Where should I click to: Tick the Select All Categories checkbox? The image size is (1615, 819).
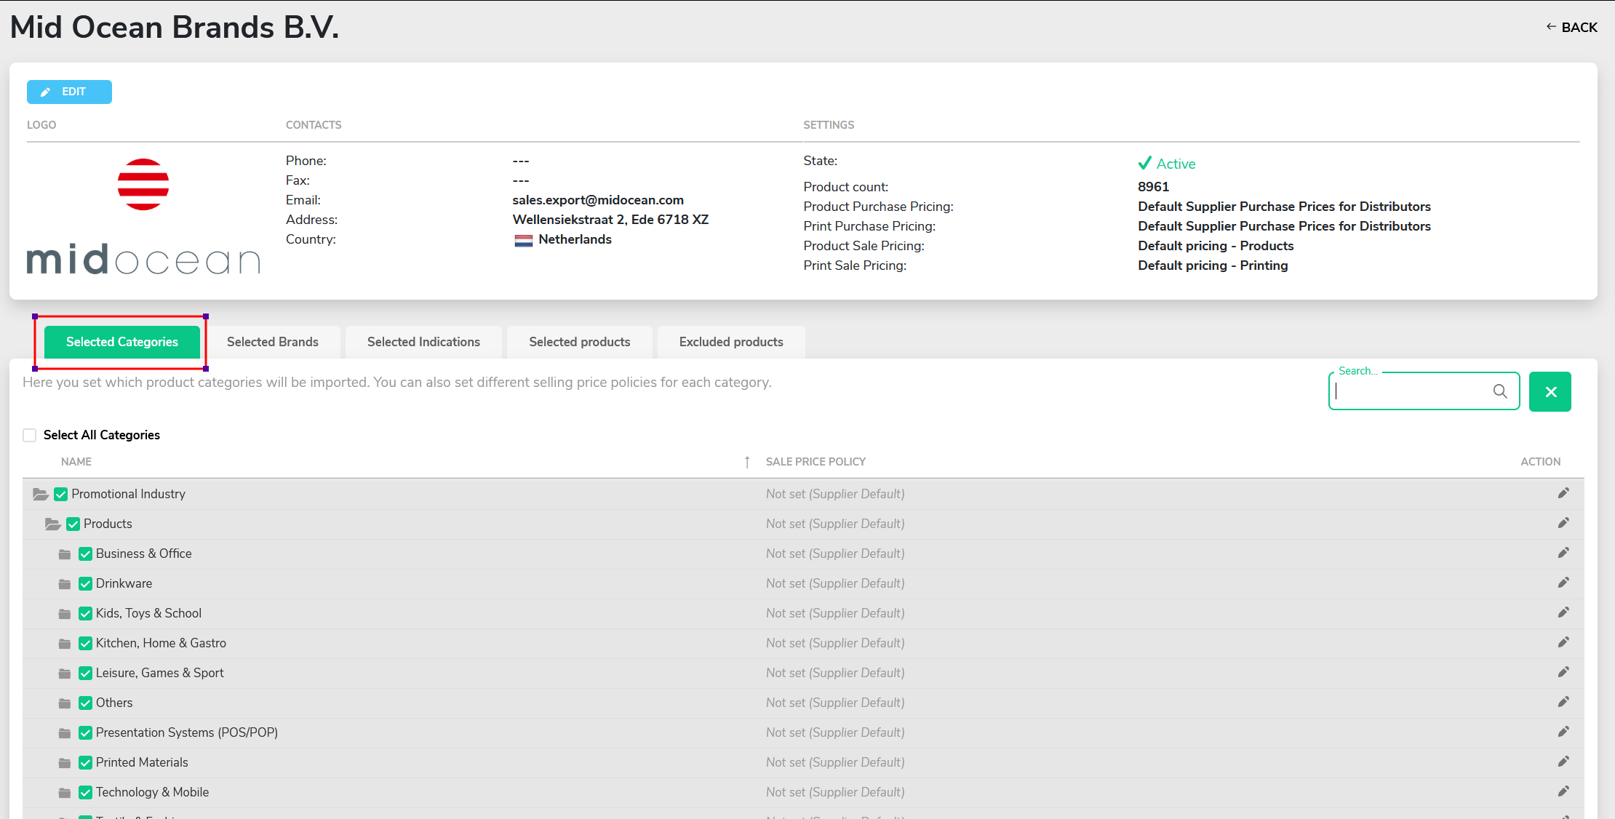pos(30,435)
